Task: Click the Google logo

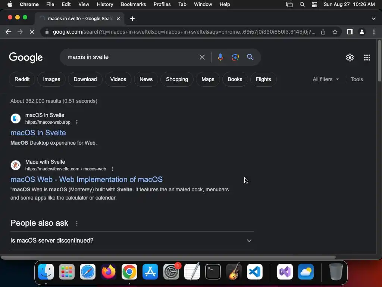Action: click(x=26, y=58)
